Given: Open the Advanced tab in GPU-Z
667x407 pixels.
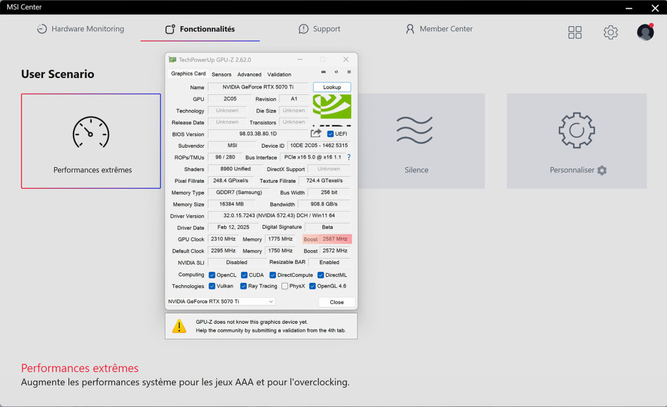Looking at the screenshot, I should pos(249,74).
